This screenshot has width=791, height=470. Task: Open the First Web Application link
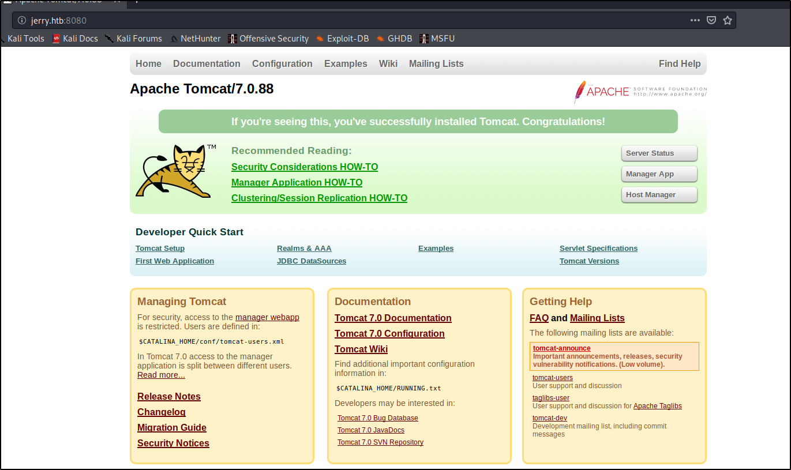coord(175,261)
